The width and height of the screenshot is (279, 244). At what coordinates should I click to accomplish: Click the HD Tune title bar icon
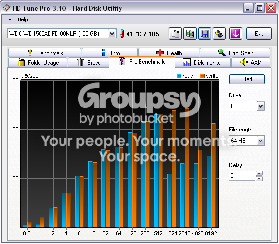click(7, 8)
